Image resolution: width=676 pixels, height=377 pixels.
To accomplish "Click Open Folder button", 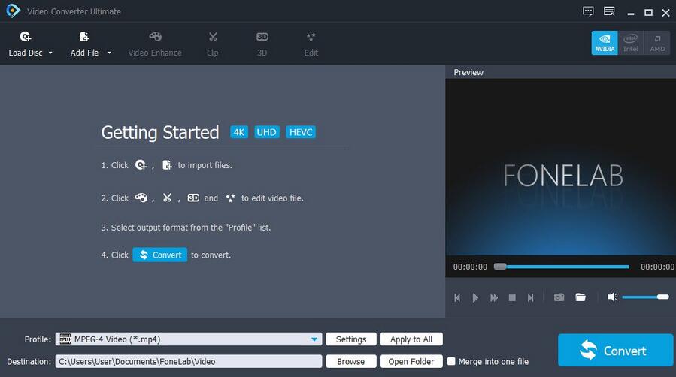I will coord(411,361).
